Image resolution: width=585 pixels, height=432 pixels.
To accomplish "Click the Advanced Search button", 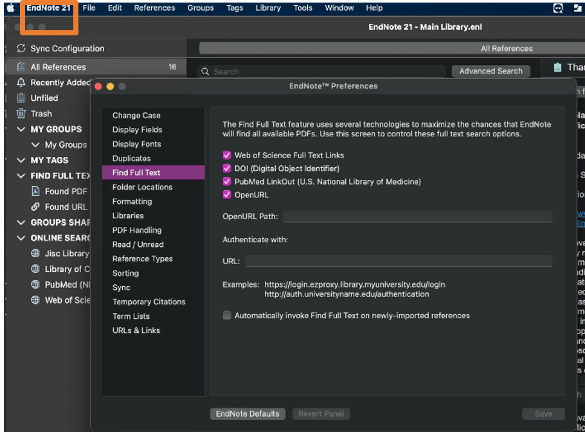I will coord(491,71).
